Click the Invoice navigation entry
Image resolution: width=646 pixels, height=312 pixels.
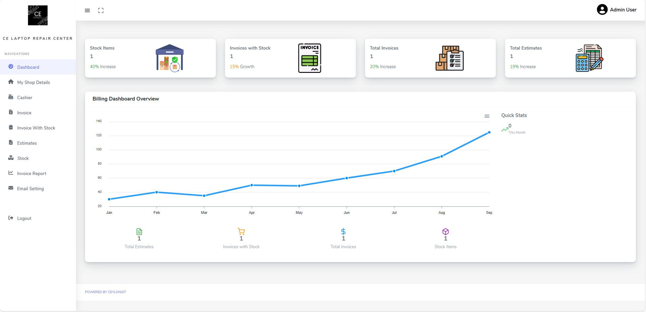pos(24,112)
